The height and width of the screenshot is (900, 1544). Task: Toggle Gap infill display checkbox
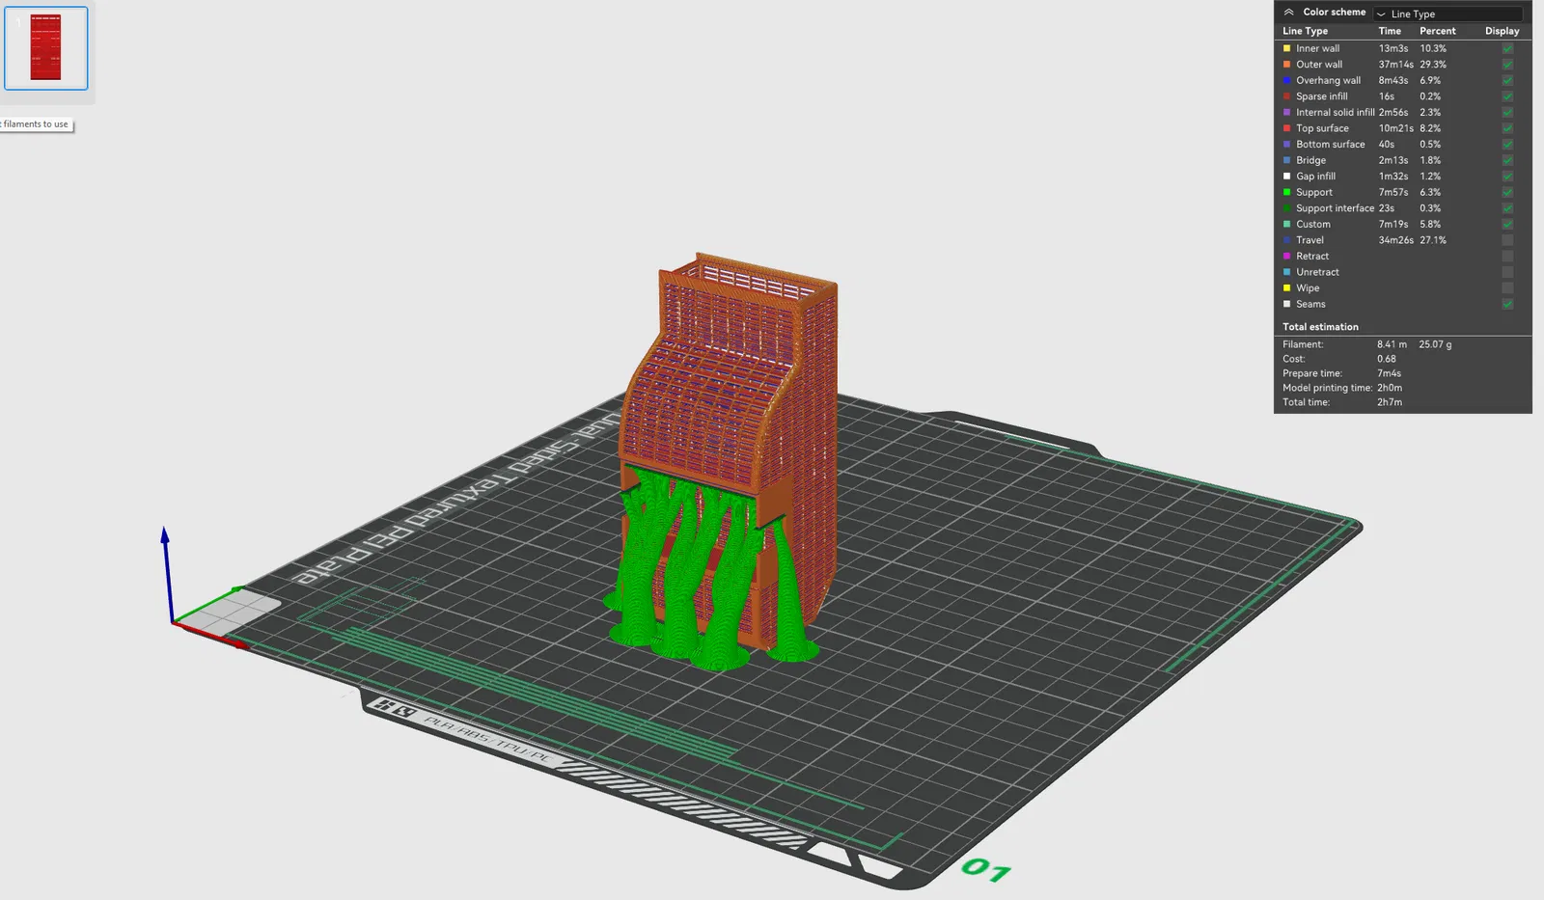[1507, 176]
